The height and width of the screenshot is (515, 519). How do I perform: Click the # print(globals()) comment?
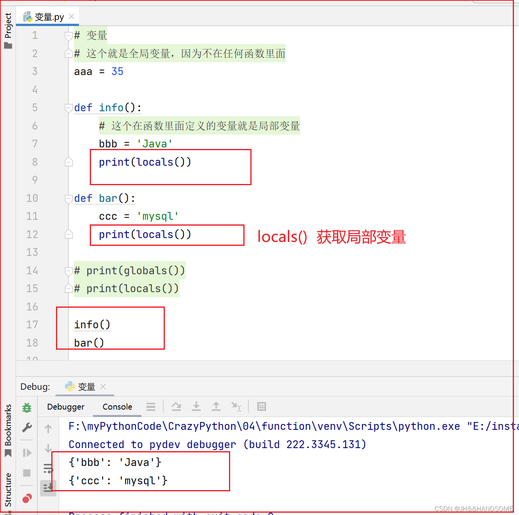[129, 271]
